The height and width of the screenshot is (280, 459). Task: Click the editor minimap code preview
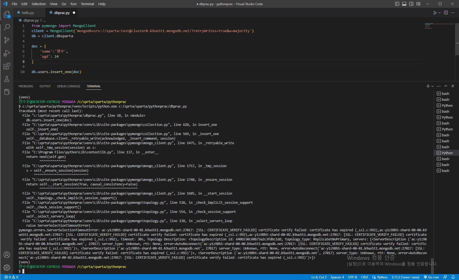point(439,26)
